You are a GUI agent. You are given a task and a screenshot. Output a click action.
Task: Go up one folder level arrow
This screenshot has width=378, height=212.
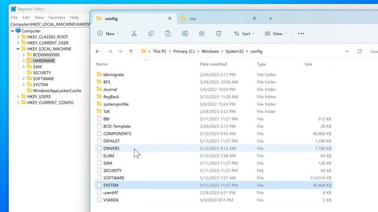(131, 51)
